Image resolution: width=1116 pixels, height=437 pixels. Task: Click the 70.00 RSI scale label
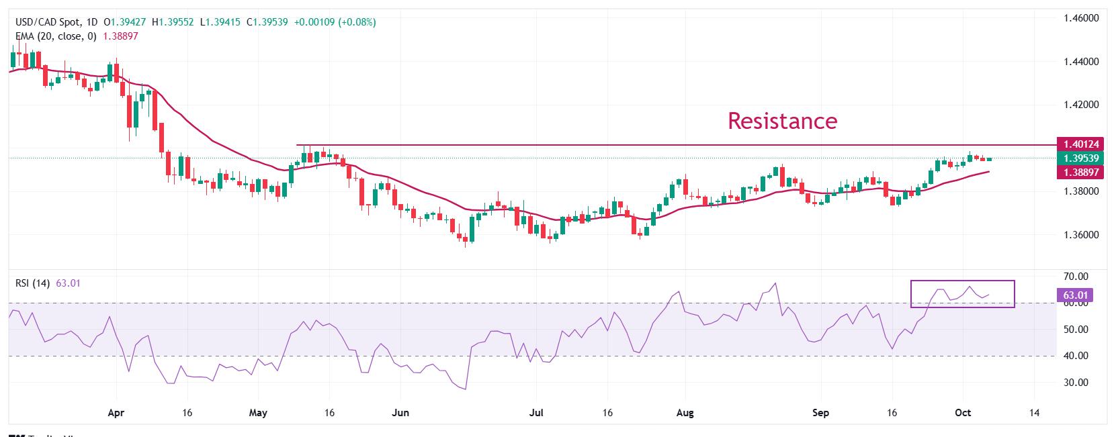pyautogui.click(x=1076, y=277)
